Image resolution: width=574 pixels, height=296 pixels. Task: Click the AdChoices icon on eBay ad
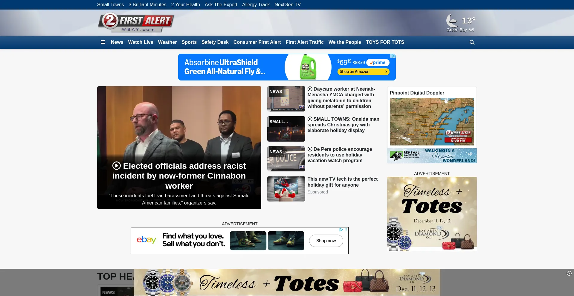(x=341, y=230)
